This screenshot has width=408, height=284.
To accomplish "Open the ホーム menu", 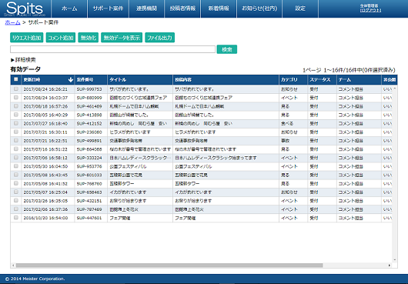I will (69, 8).
